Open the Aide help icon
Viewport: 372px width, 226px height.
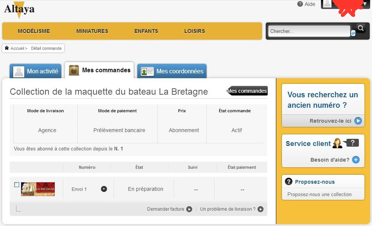pyautogui.click(x=300, y=4)
